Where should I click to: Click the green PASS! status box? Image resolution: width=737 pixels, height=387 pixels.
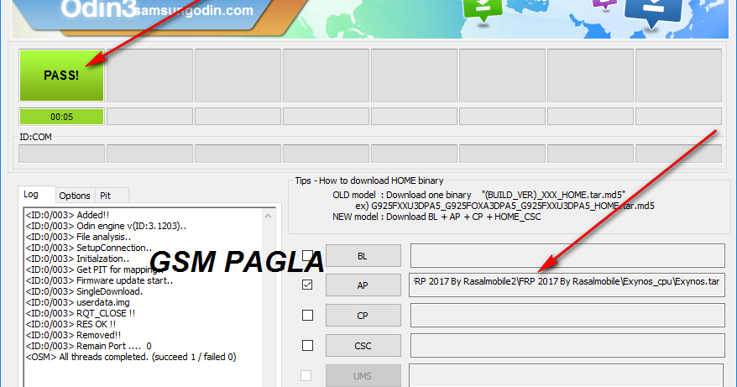(x=61, y=76)
